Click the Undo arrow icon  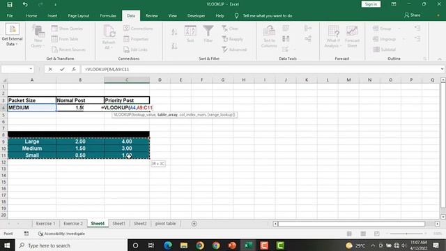click(x=25, y=4)
